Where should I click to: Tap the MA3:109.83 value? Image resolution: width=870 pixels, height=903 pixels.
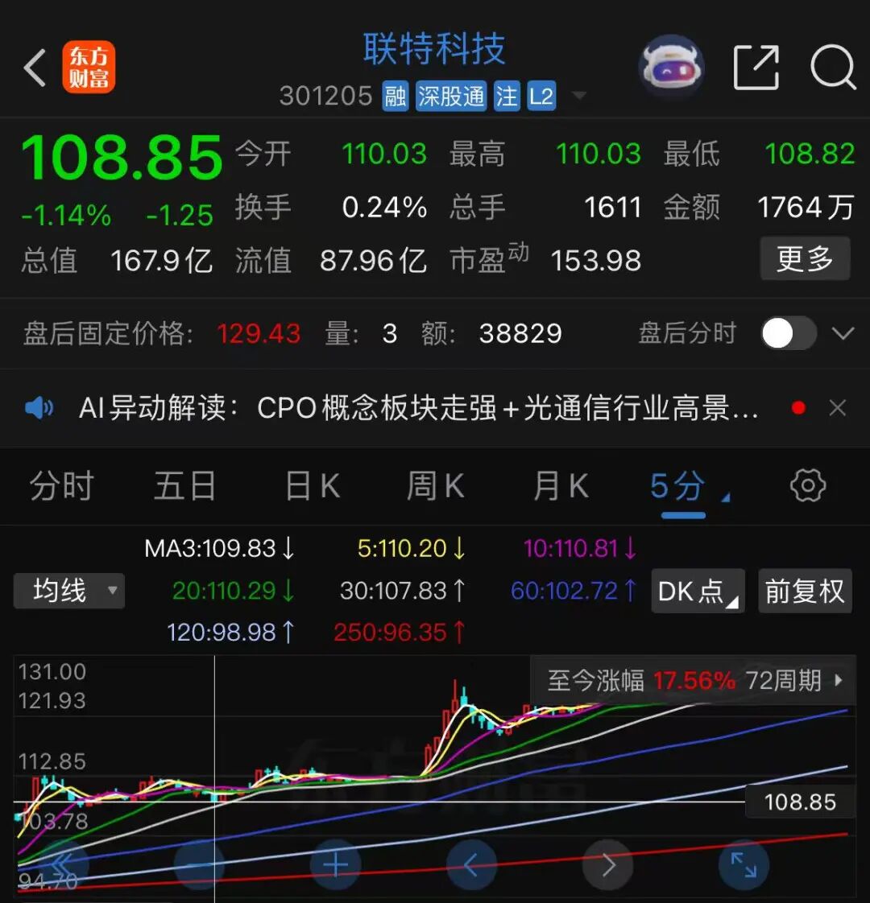[x=220, y=548]
